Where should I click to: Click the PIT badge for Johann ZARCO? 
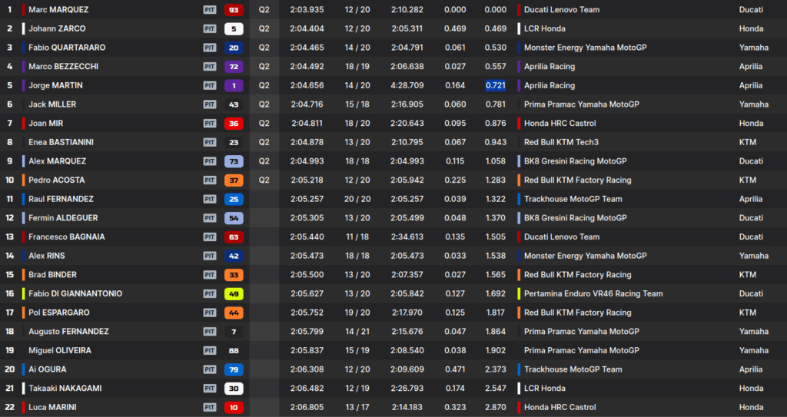pyautogui.click(x=209, y=28)
